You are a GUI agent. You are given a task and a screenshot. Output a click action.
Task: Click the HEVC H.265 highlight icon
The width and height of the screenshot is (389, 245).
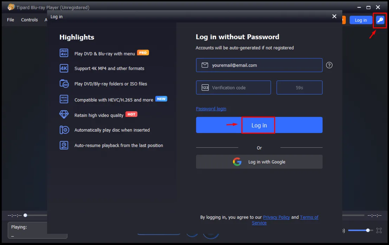[x=64, y=99]
